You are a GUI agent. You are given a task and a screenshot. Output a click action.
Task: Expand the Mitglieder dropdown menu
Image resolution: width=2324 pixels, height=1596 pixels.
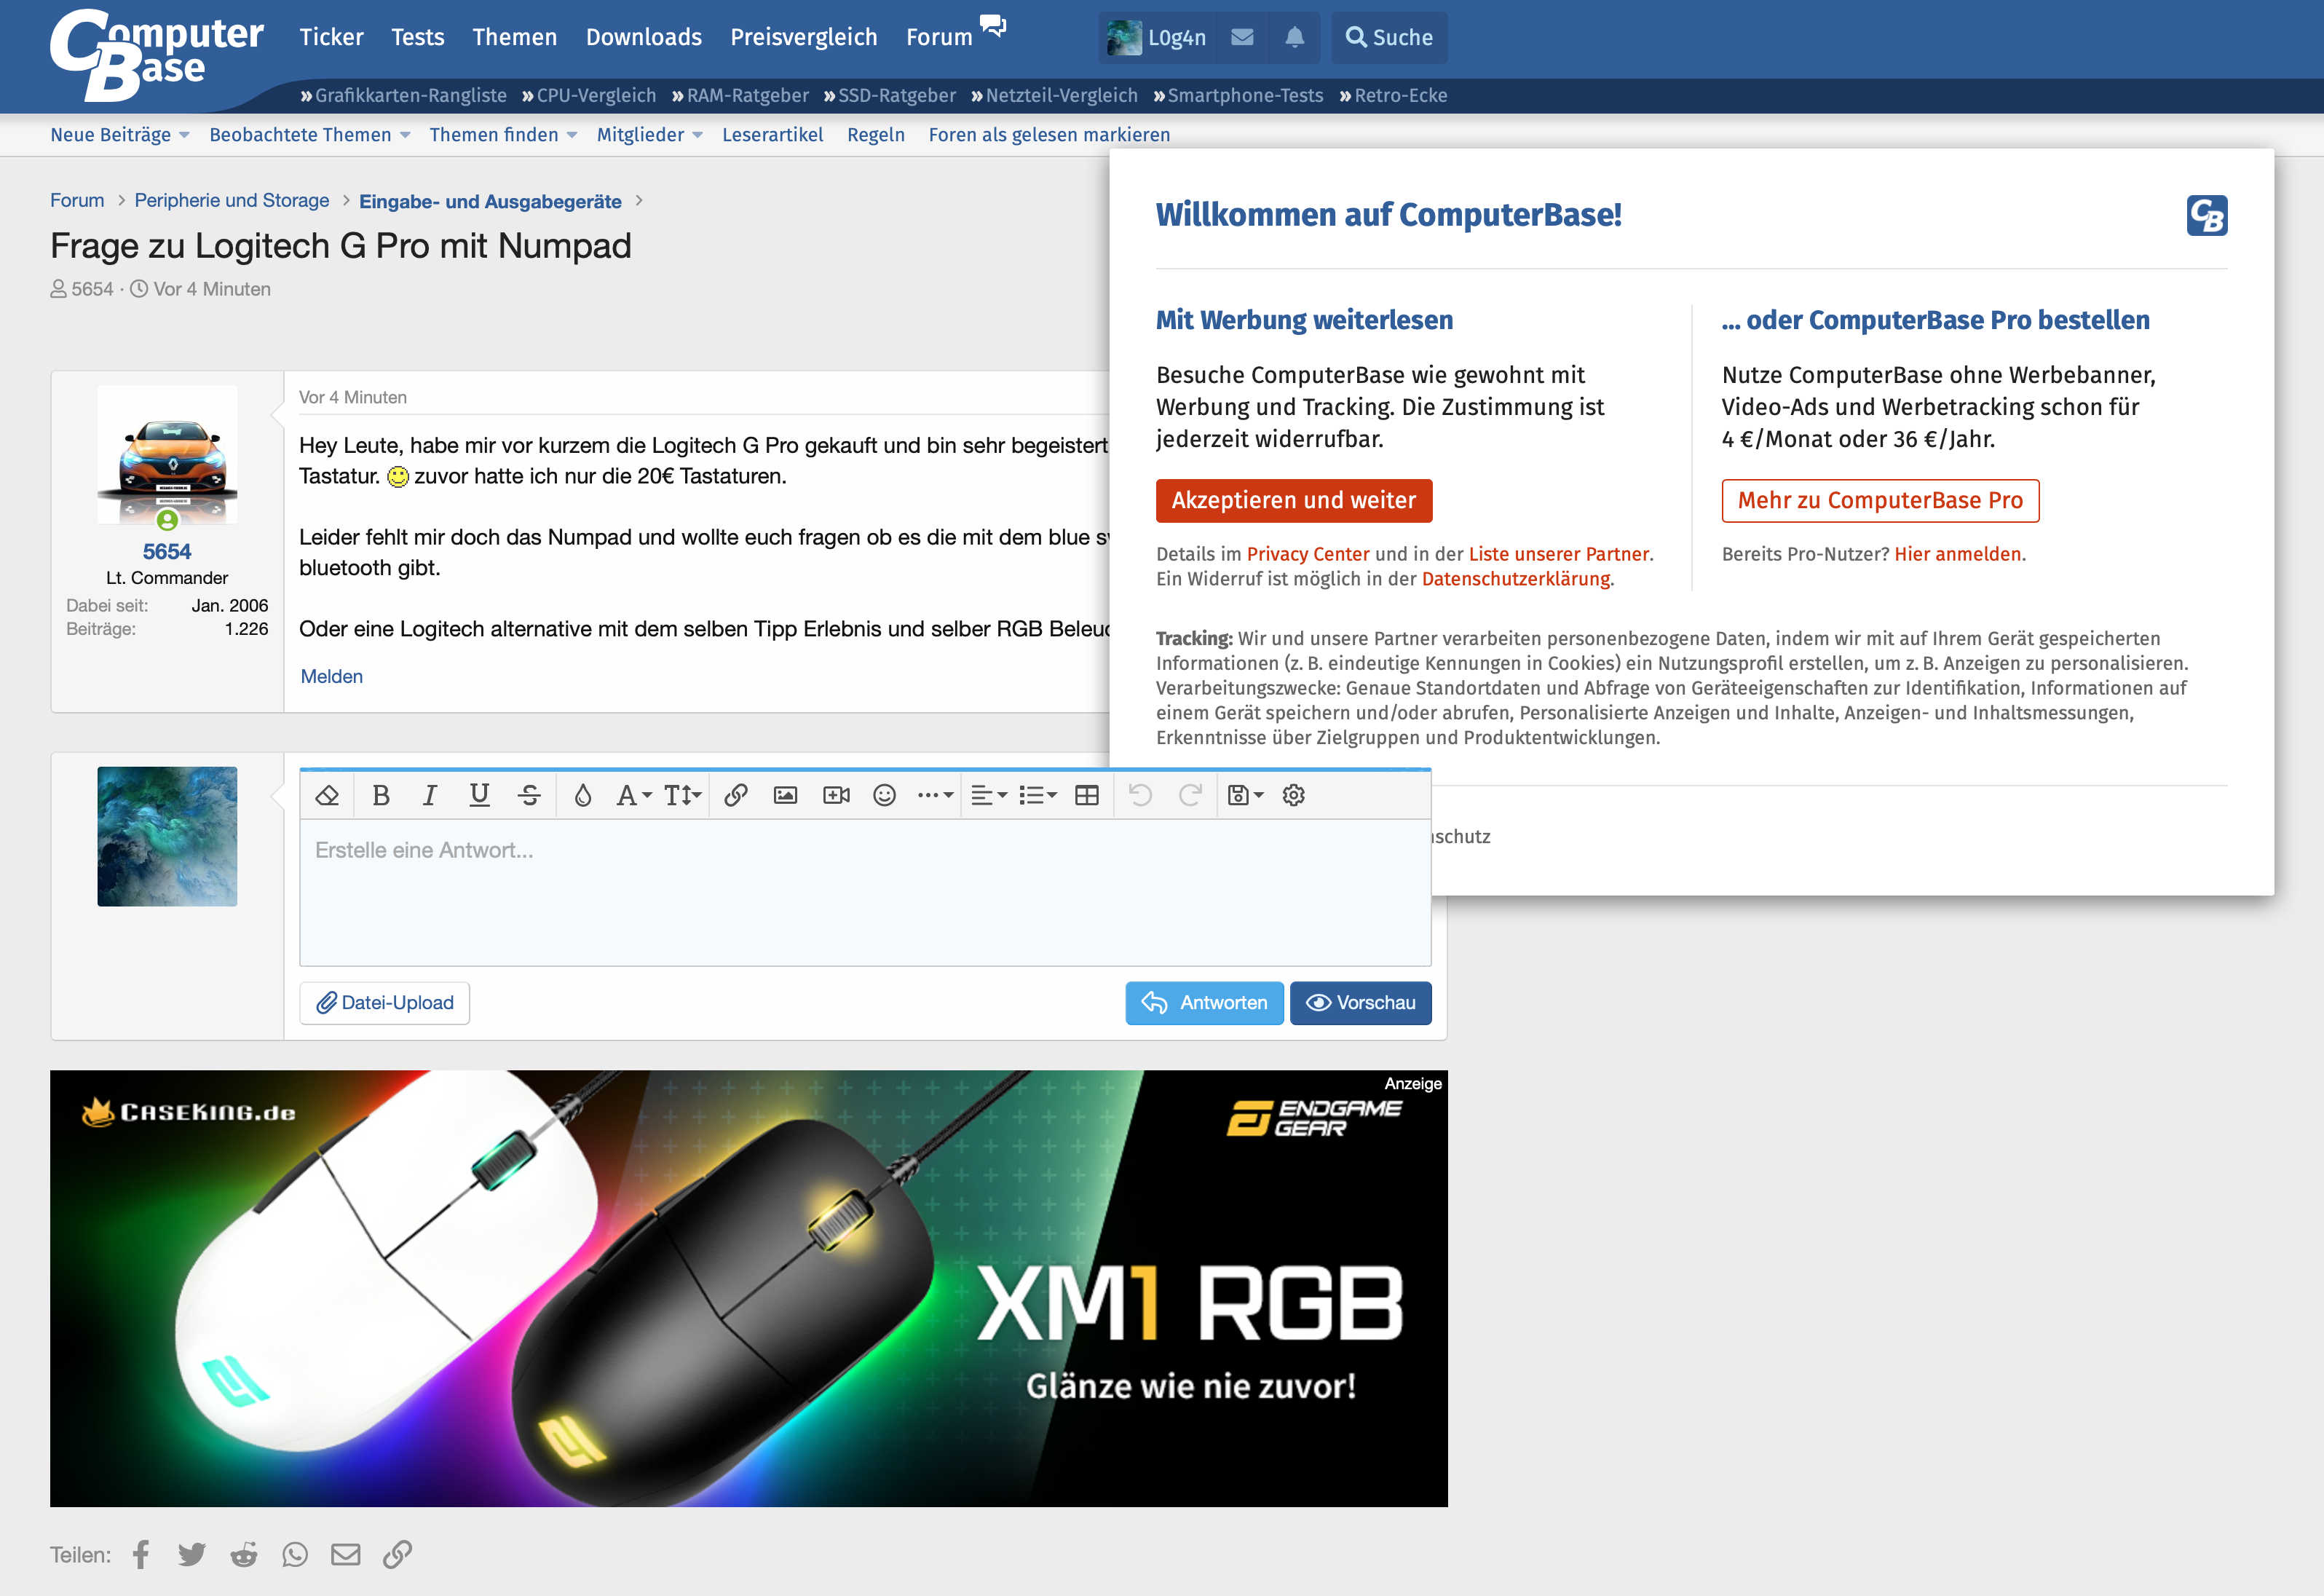click(697, 135)
